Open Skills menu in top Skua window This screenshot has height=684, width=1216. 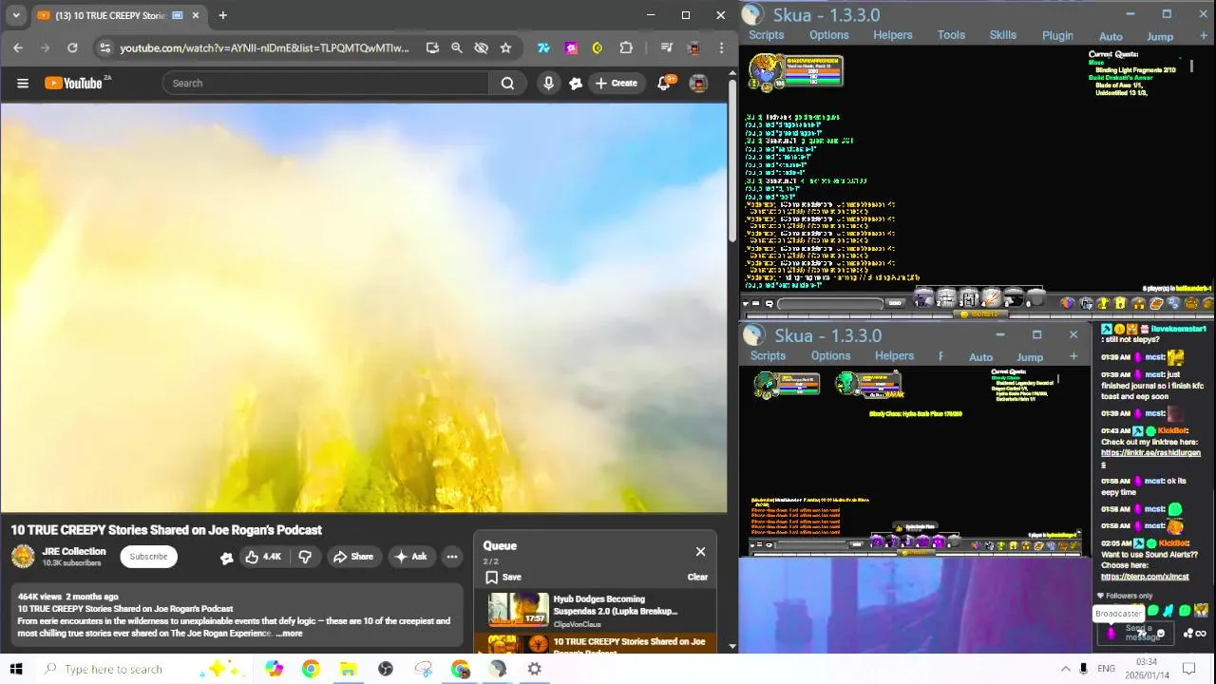(1003, 35)
